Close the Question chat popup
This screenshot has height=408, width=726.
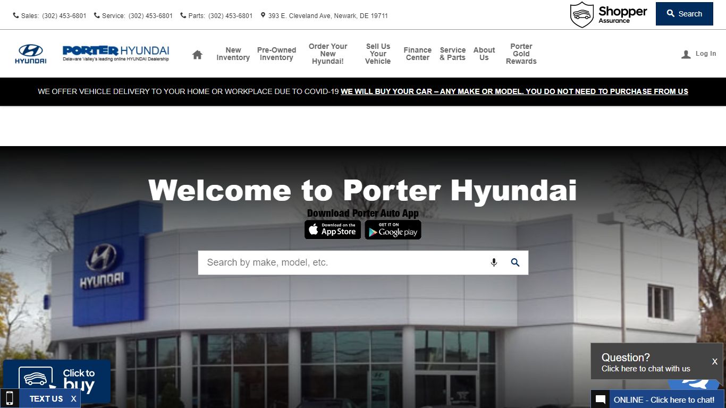coord(715,361)
